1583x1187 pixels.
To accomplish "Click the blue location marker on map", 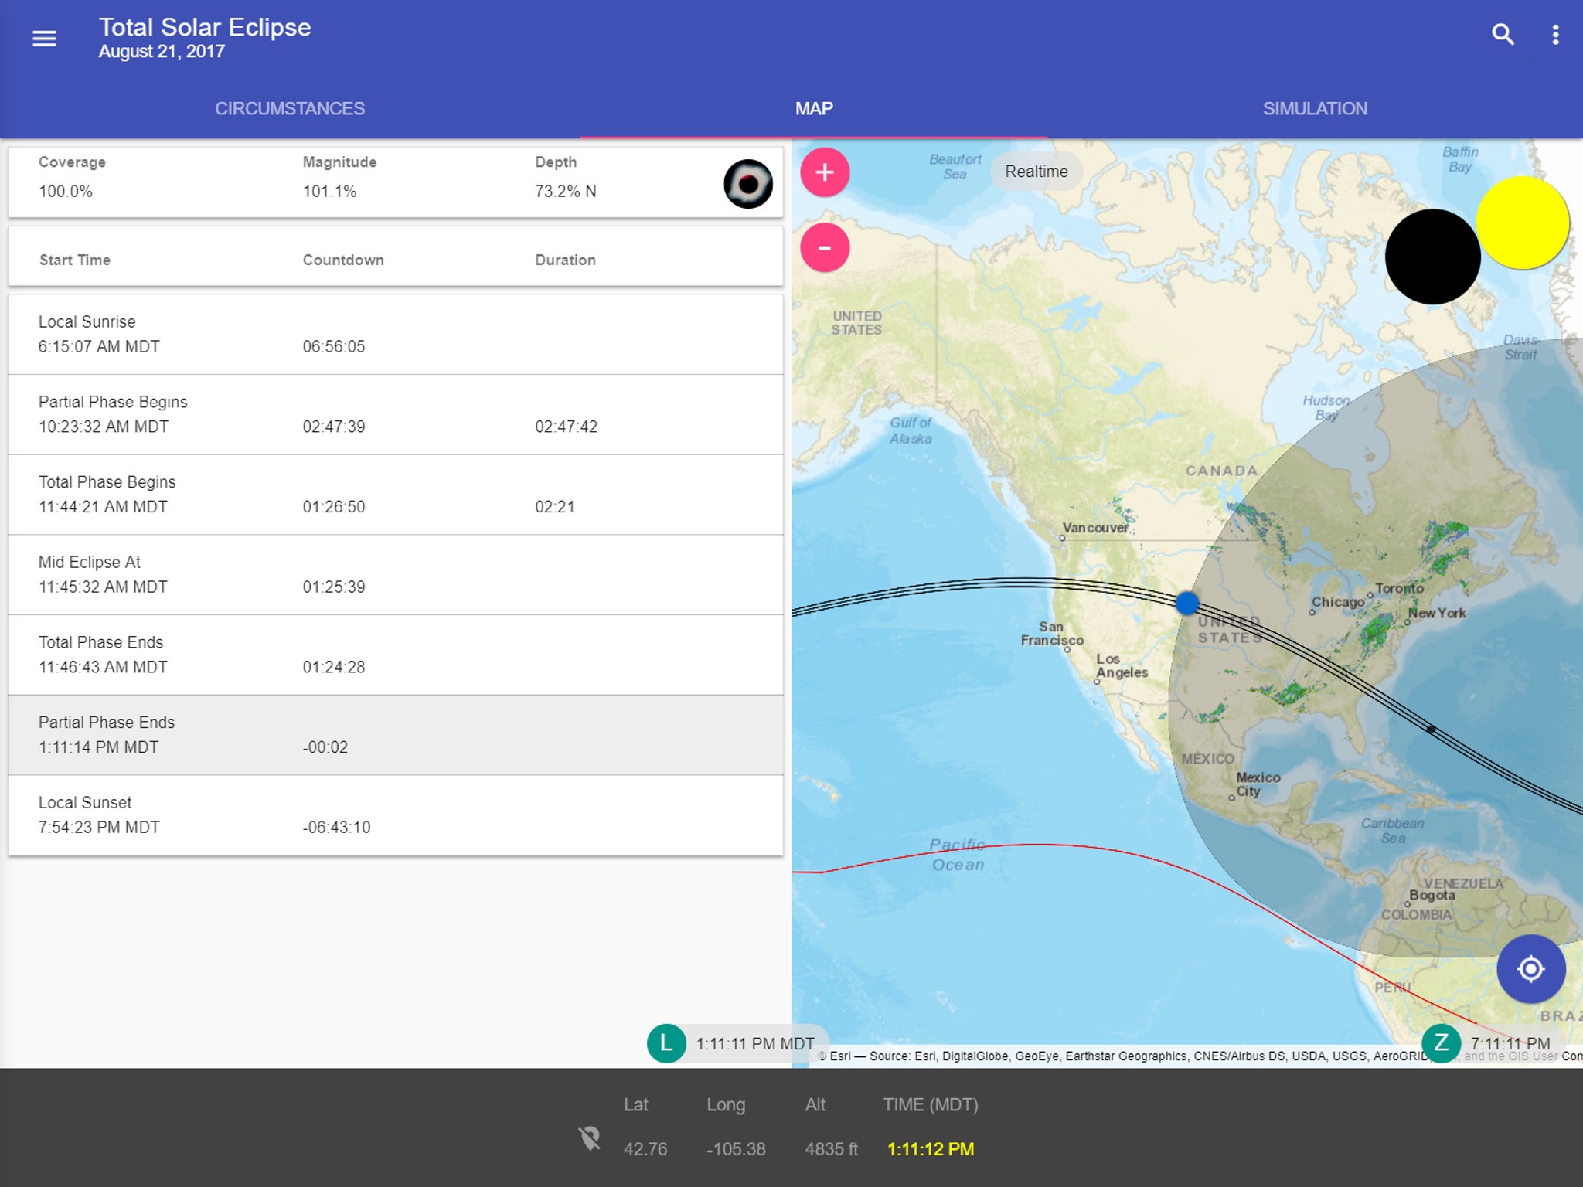I will point(1187,602).
